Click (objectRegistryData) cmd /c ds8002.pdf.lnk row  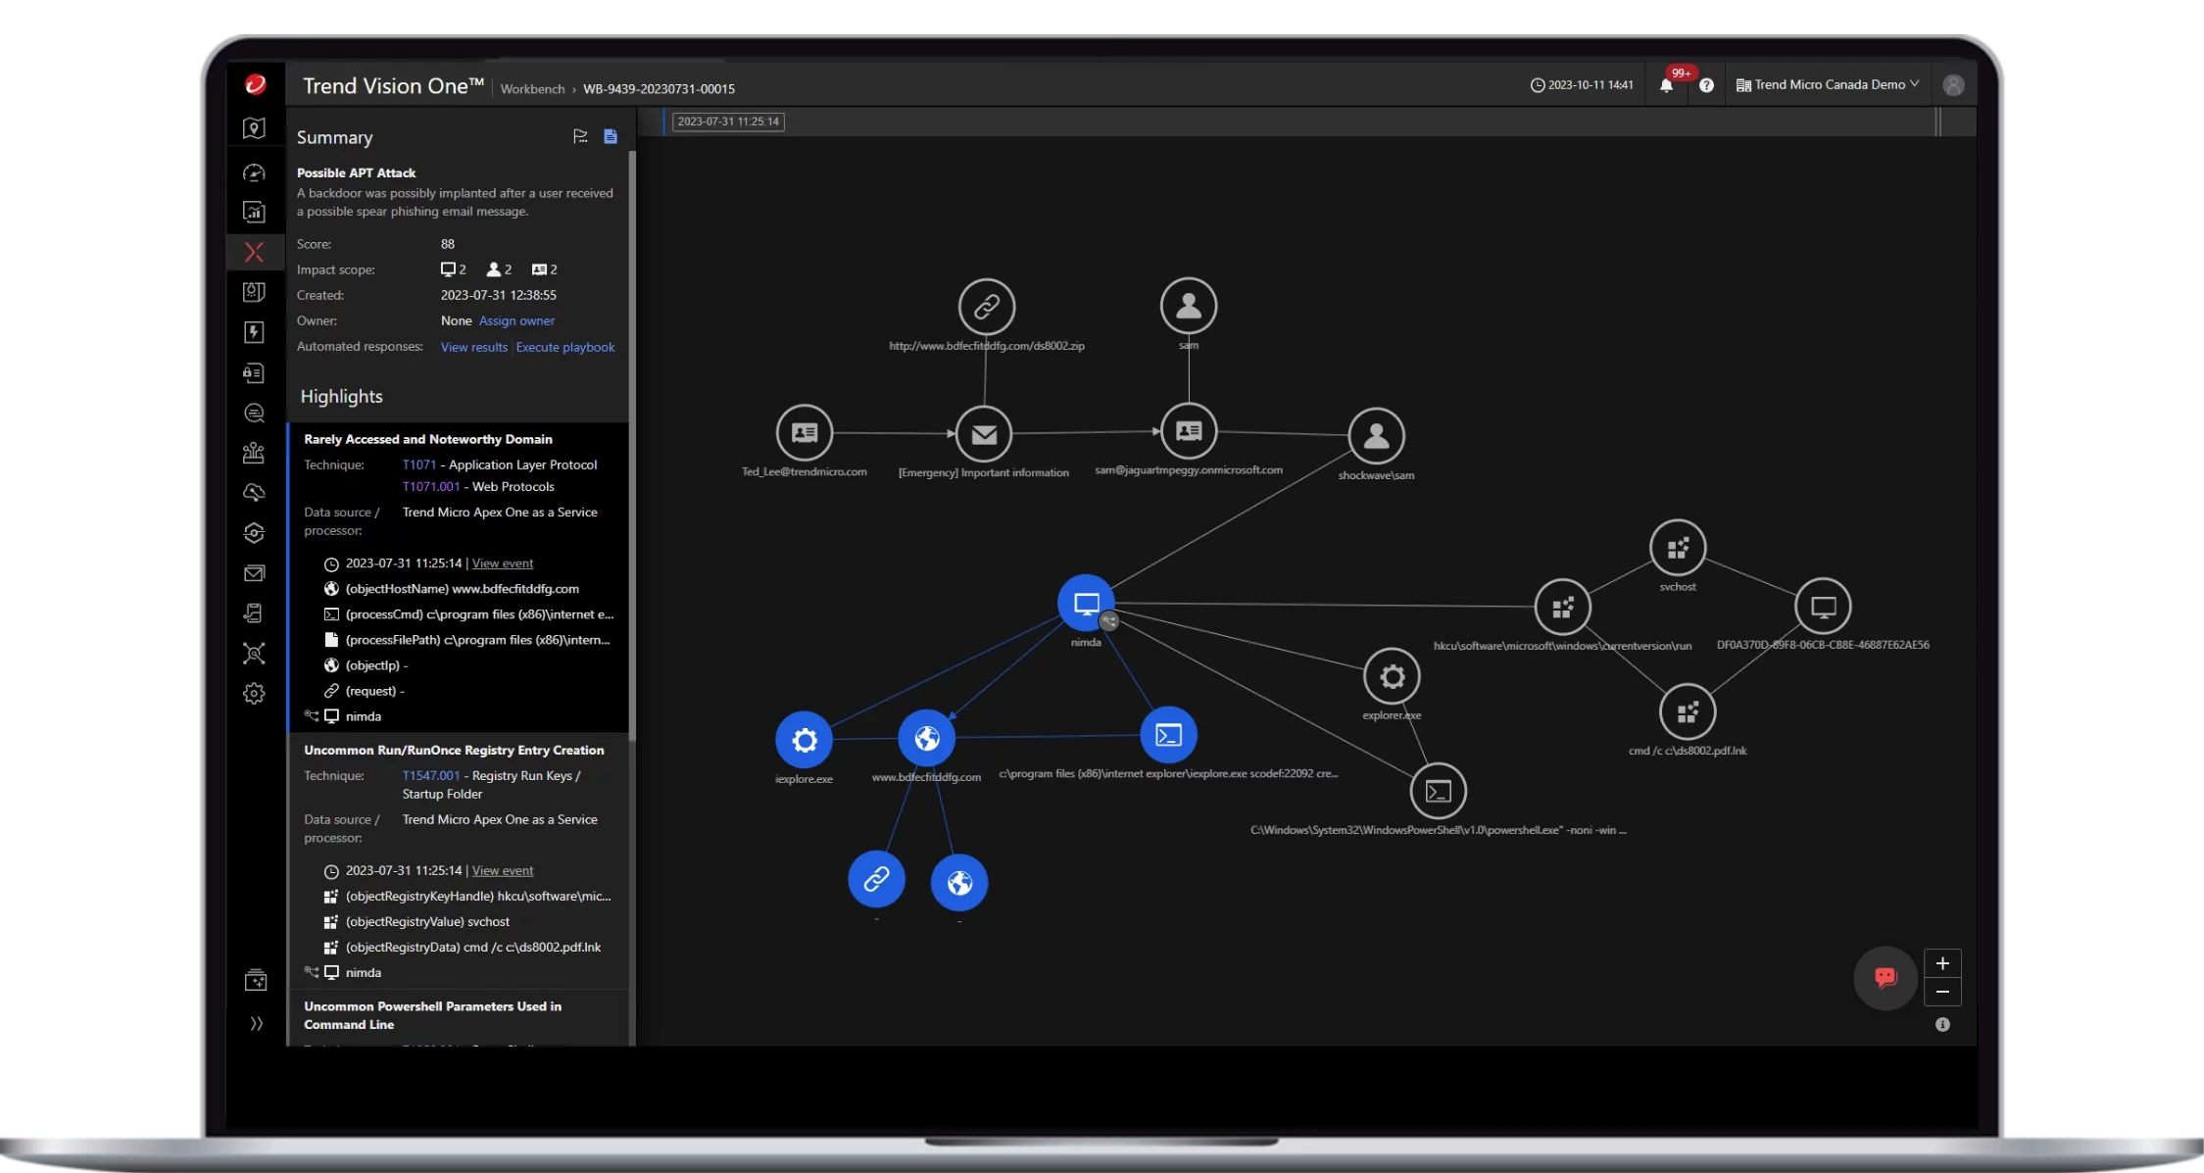pos(463,947)
